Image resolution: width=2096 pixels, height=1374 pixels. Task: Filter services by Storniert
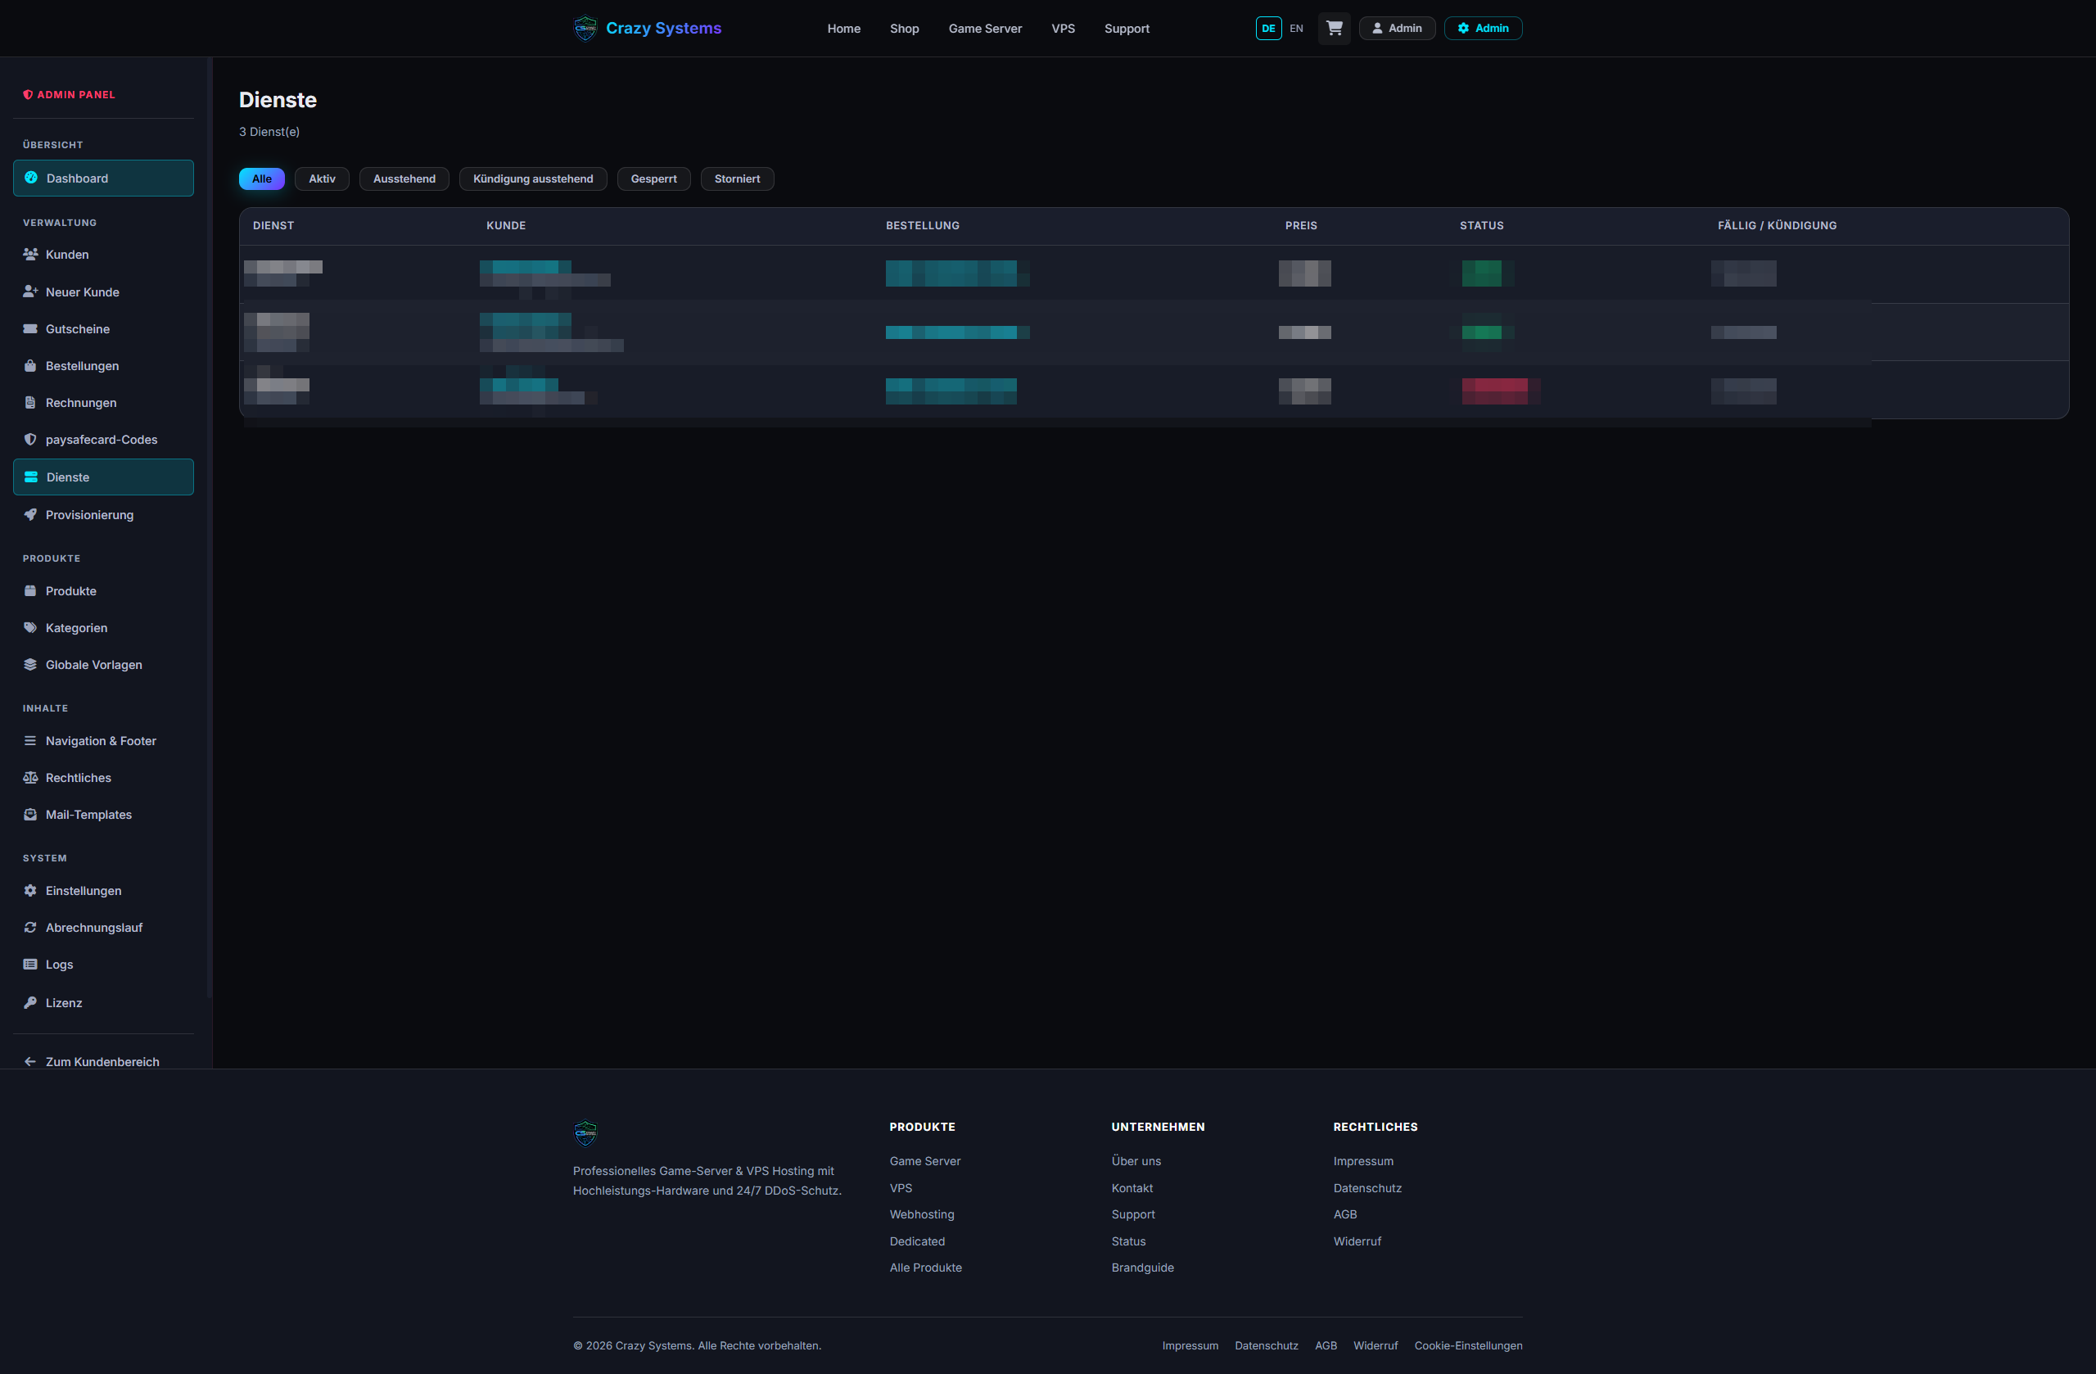pyautogui.click(x=737, y=179)
